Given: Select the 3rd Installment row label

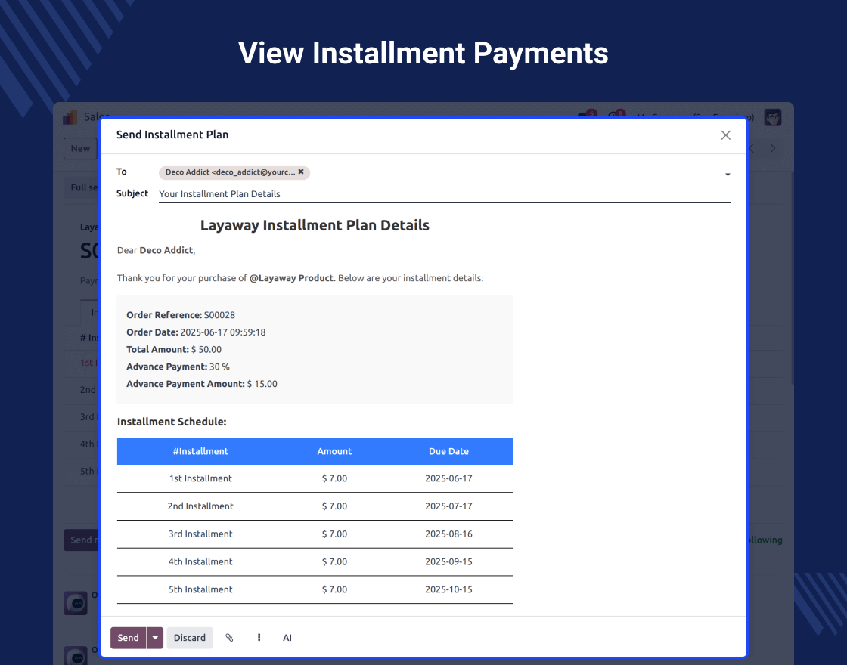Looking at the screenshot, I should click(x=200, y=534).
